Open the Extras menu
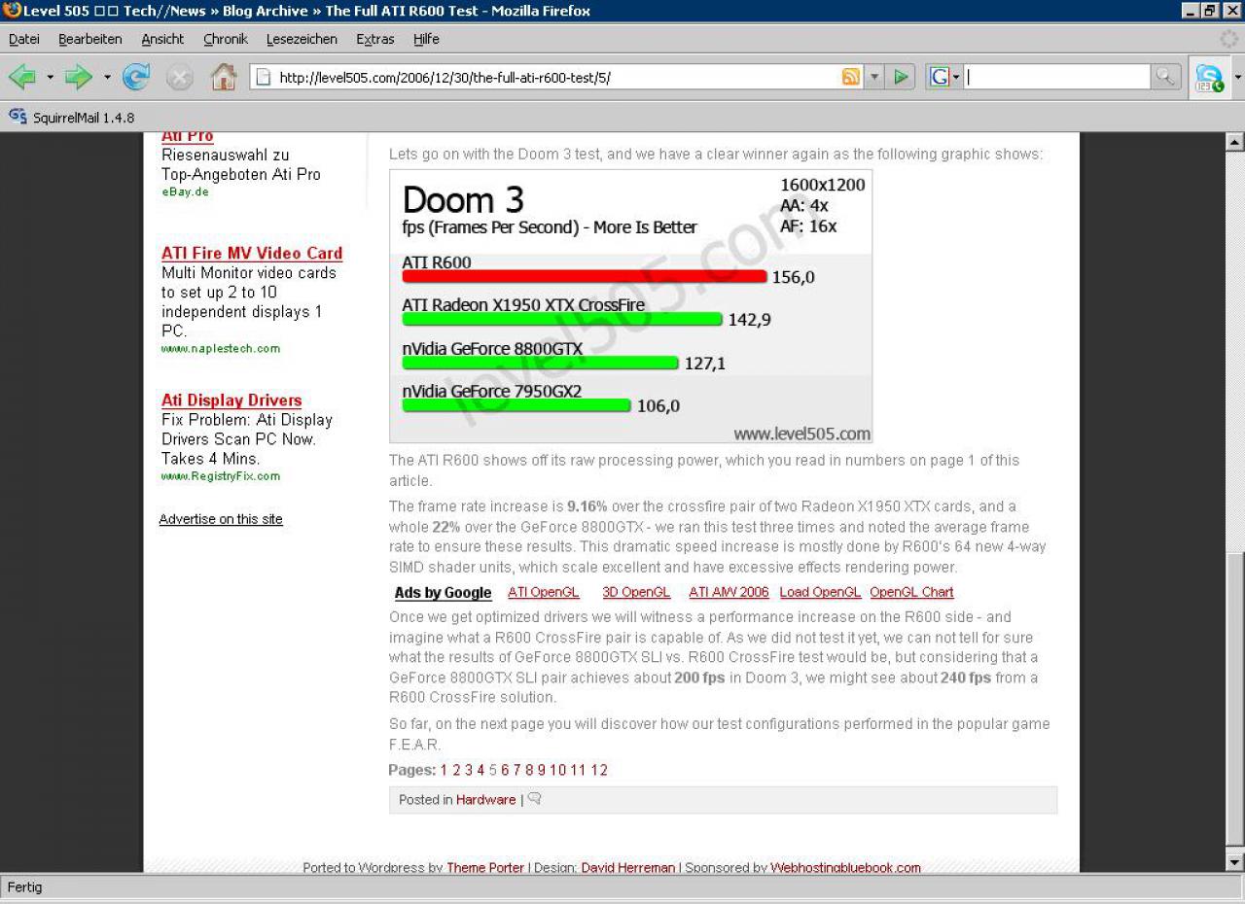 point(375,39)
